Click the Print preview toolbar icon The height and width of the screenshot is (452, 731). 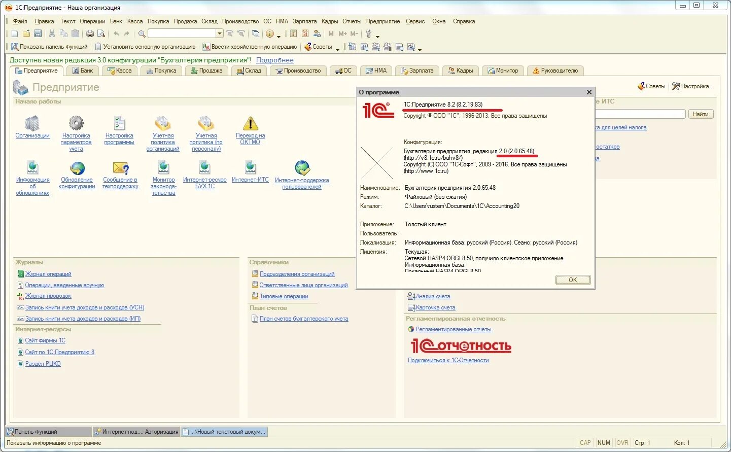[101, 33]
